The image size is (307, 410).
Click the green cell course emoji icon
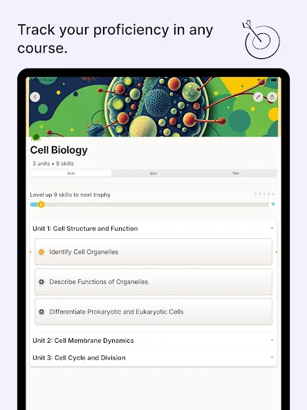coord(36,136)
